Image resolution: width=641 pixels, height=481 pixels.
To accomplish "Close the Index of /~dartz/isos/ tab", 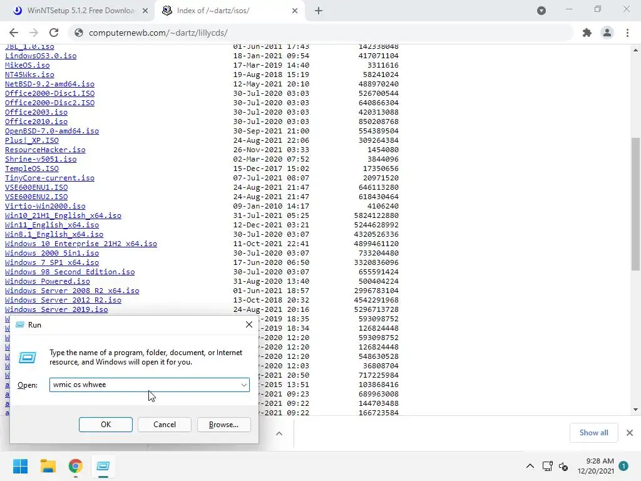I will tap(295, 11).
